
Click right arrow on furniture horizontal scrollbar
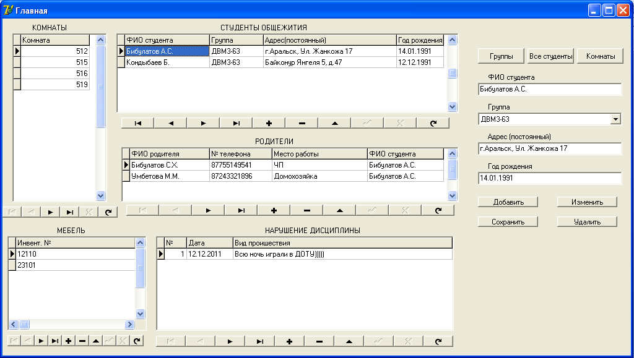129,324
